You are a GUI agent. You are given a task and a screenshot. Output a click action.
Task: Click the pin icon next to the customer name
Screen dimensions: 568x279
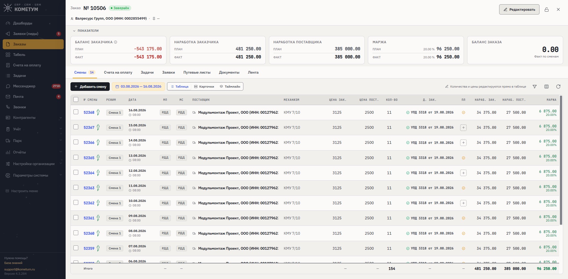(154, 19)
